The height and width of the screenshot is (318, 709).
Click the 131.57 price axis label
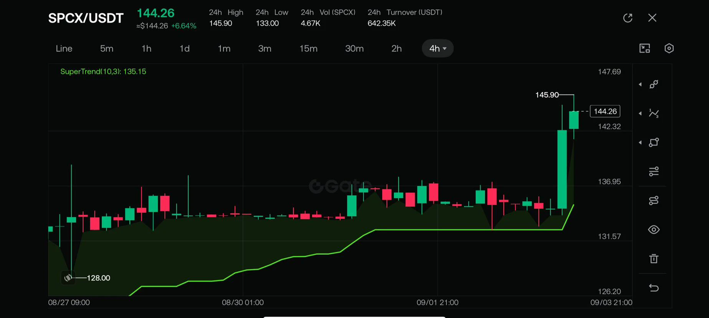(609, 237)
